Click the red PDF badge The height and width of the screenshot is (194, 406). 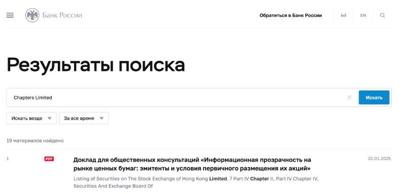point(49,159)
